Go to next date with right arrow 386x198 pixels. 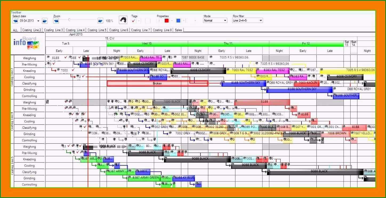click(45, 21)
